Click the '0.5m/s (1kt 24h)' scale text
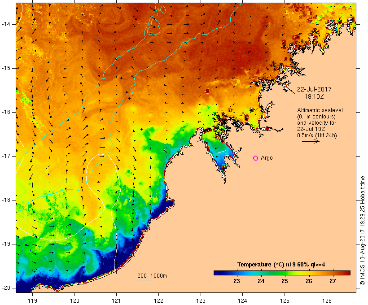368x305 pixels. 317,135
